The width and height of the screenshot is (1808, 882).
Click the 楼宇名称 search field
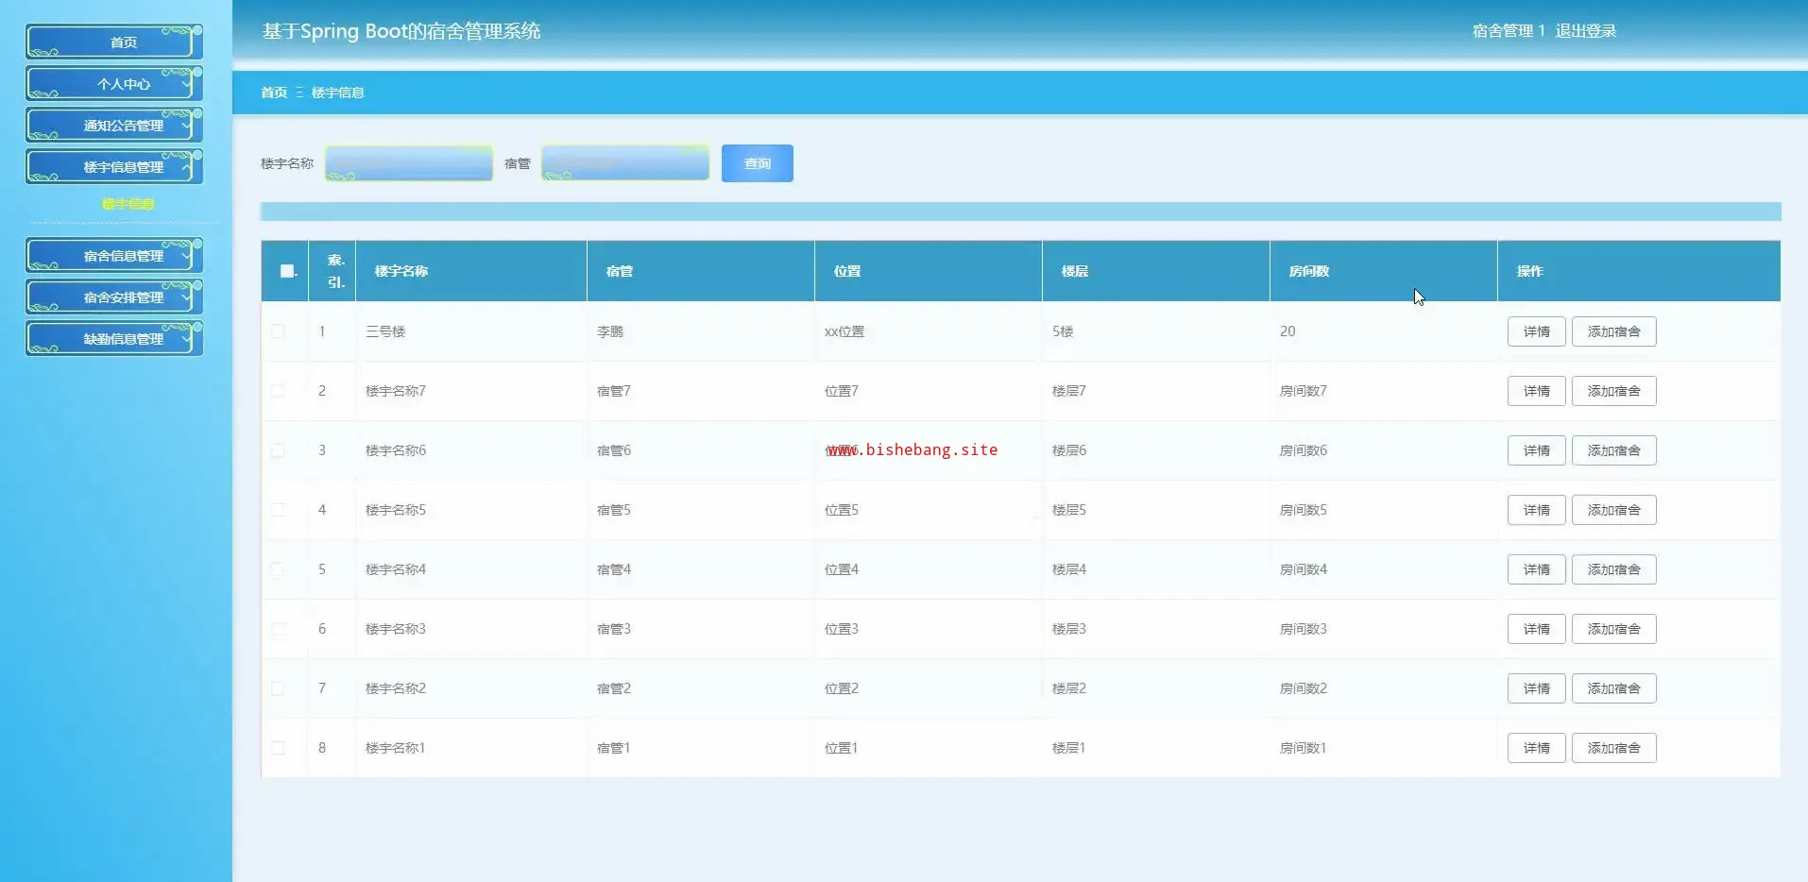(409, 163)
